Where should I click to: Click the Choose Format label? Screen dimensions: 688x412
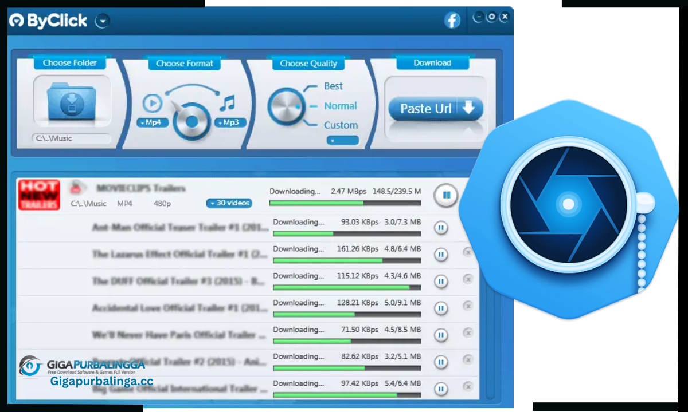coord(185,64)
